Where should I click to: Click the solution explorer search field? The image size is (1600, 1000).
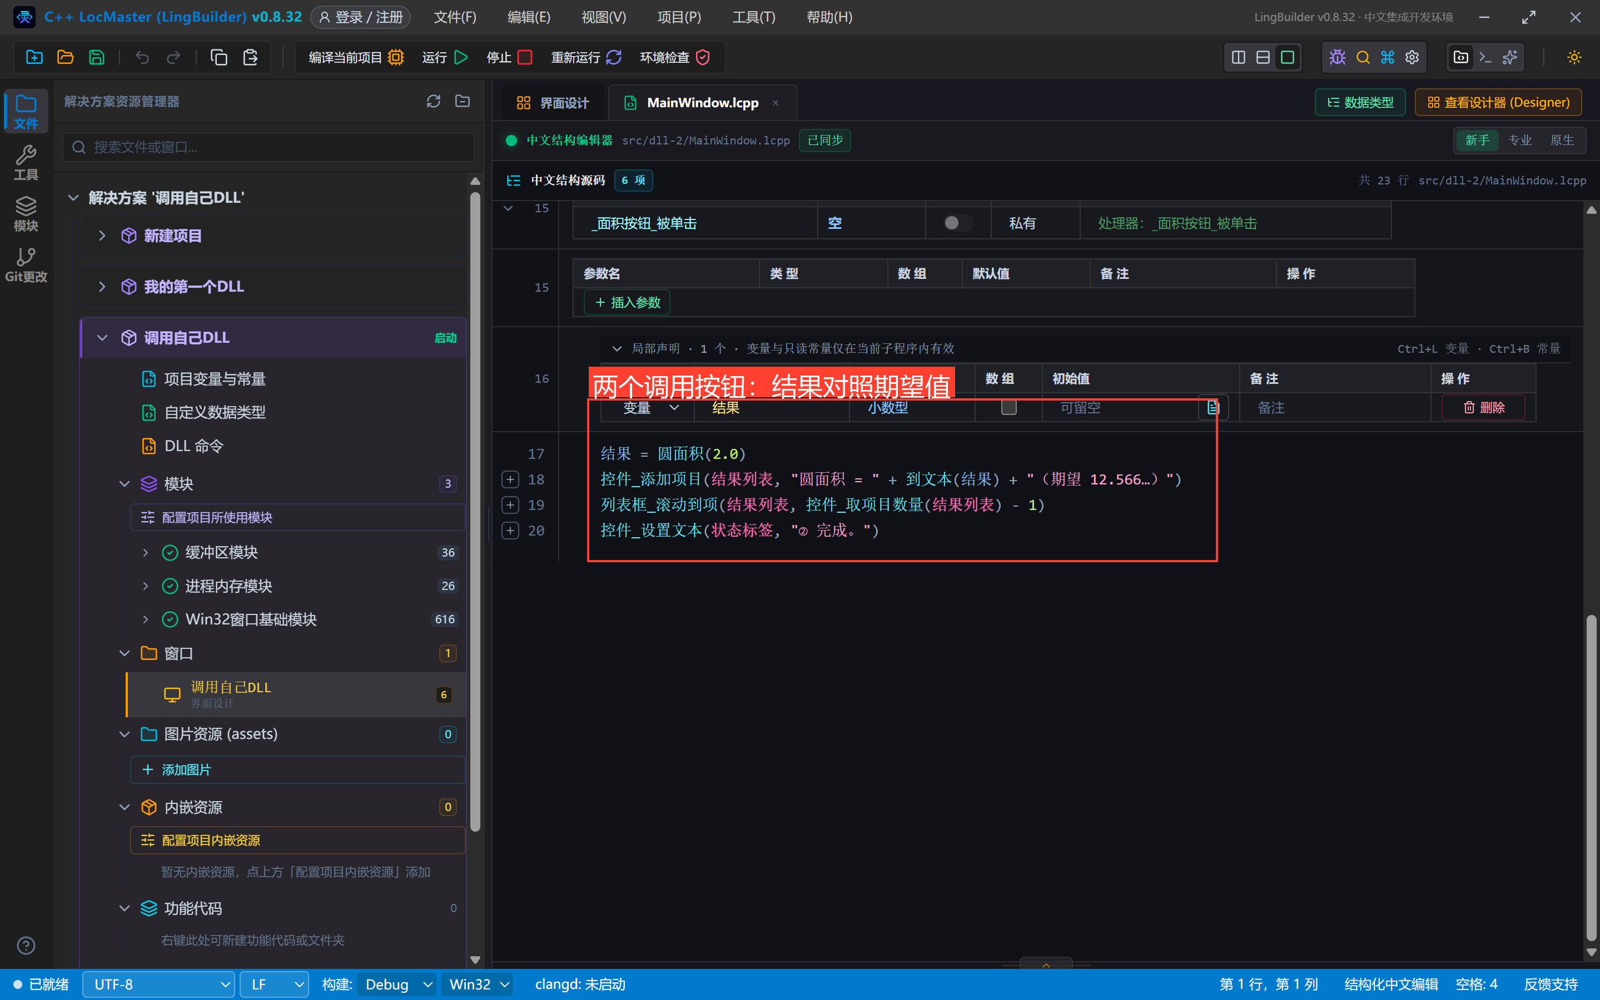click(269, 147)
